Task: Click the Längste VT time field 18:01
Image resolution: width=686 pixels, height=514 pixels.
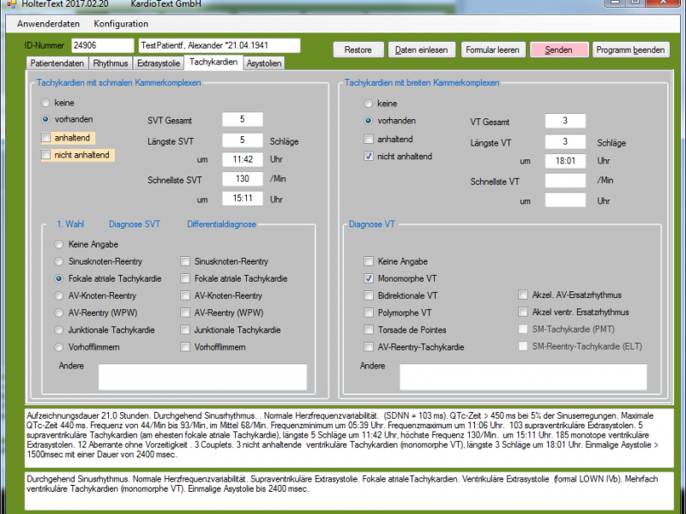Action: point(565,161)
